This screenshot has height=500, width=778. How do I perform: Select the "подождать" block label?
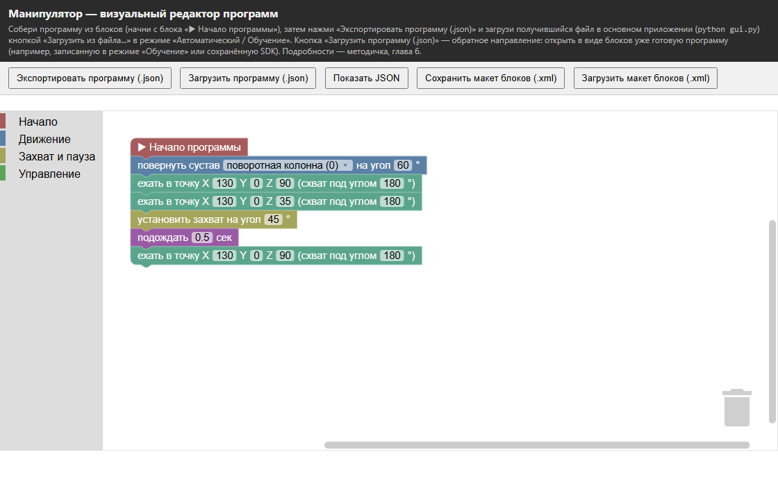click(163, 237)
